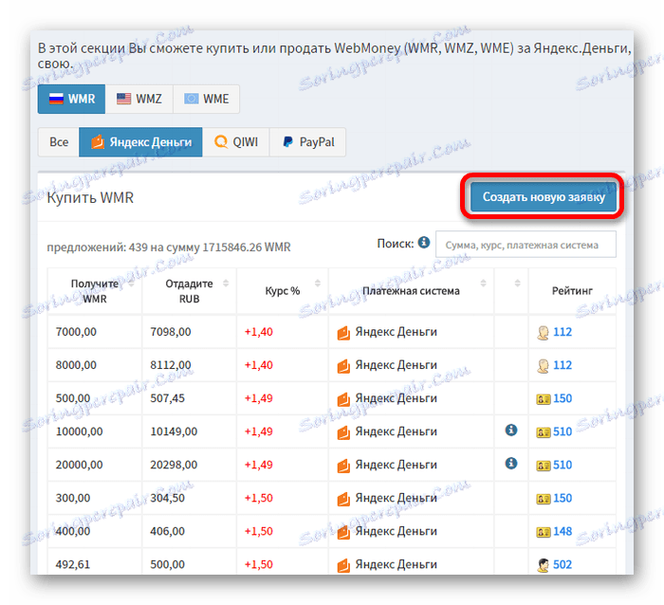Select the Яндекс Деньги filter tab
Screen dimensions: 664x605
click(140, 142)
